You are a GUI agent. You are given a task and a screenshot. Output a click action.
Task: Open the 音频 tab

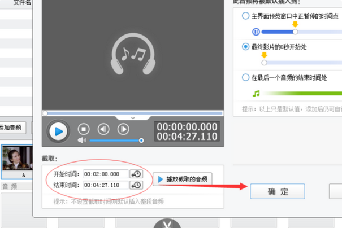10,186
